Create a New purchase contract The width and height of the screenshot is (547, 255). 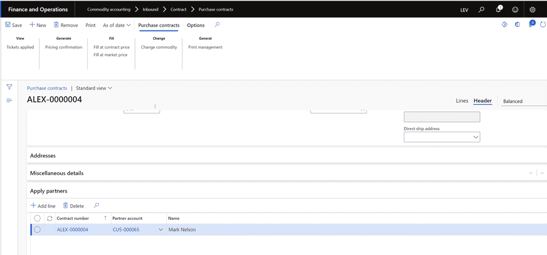[x=37, y=25]
